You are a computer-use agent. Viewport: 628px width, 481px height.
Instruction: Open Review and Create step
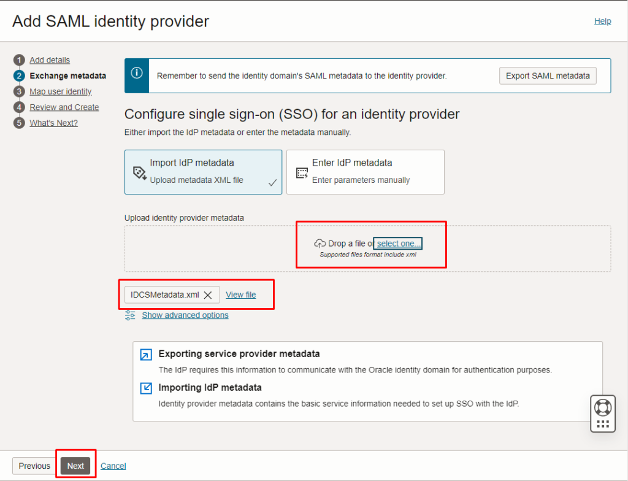tap(64, 107)
